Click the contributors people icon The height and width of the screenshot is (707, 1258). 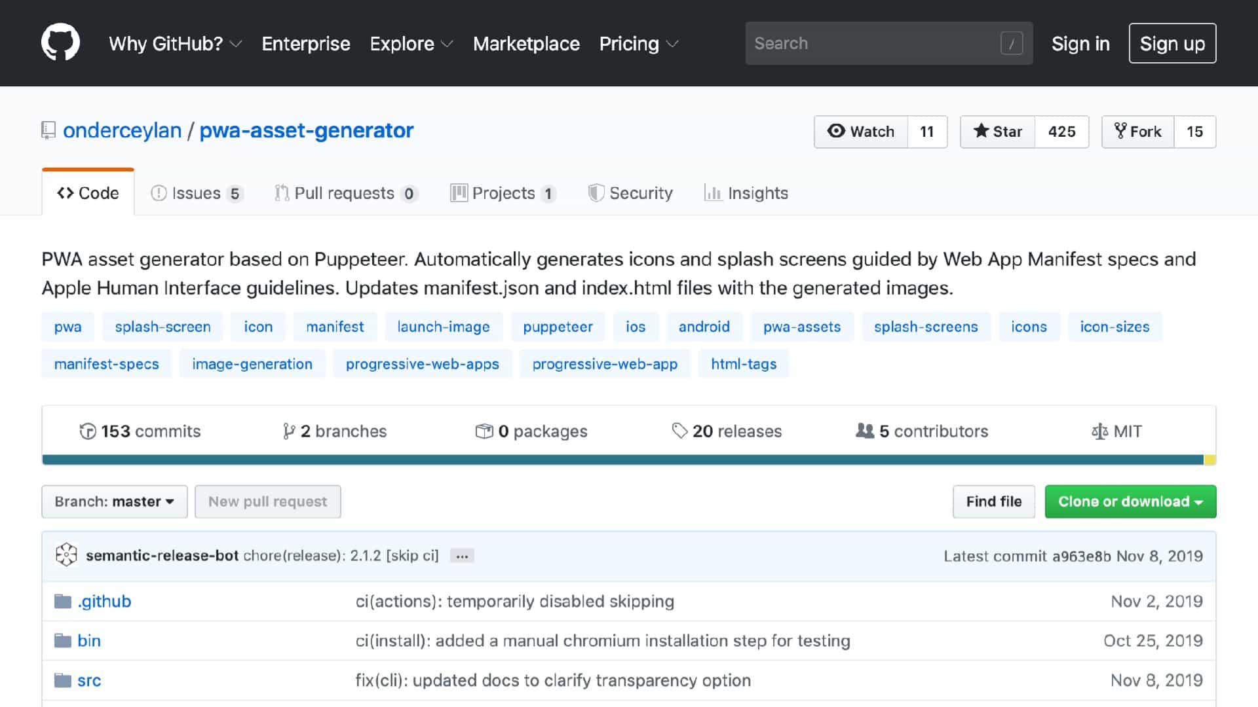tap(865, 431)
